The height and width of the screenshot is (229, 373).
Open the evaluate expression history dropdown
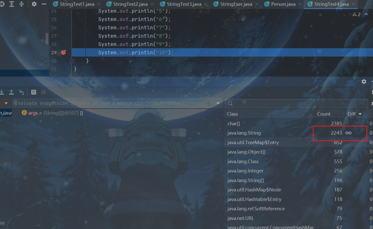click(x=218, y=103)
